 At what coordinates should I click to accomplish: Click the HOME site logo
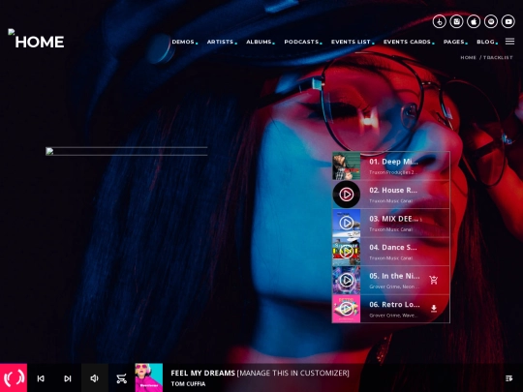point(36,40)
